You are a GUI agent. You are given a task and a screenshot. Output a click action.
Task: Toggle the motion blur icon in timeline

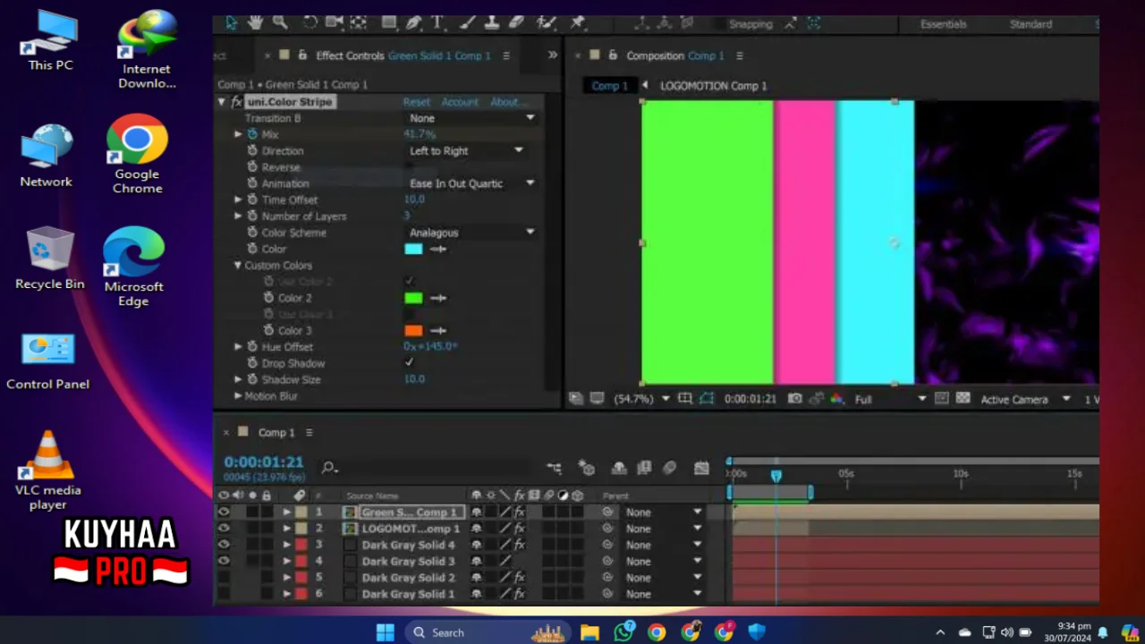(x=669, y=468)
